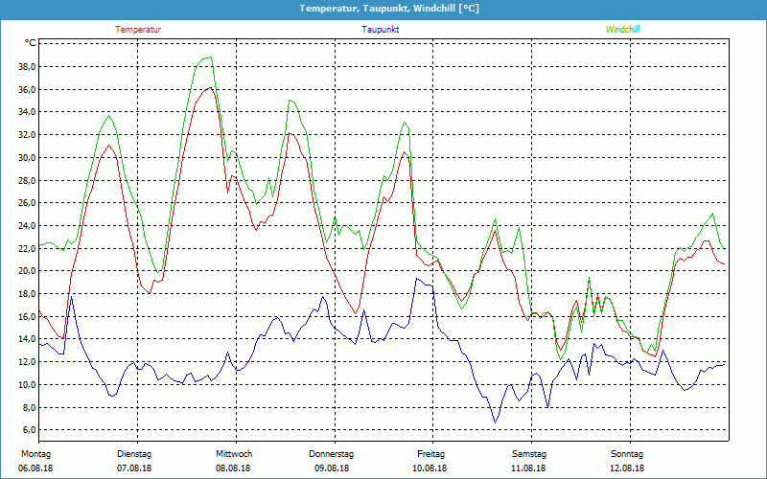The width and height of the screenshot is (767, 479).
Task: Click the date 11.08.18
Action: pos(528,468)
